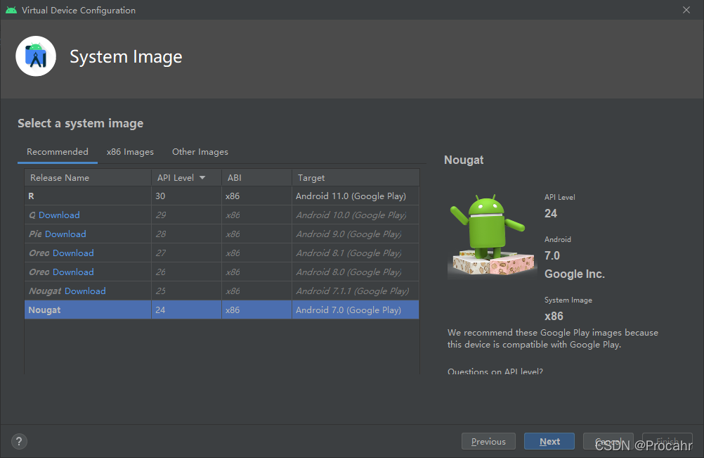This screenshot has width=704, height=458.
Task: Click Android 10.0 (Google Play) target cell
Action: 356,215
